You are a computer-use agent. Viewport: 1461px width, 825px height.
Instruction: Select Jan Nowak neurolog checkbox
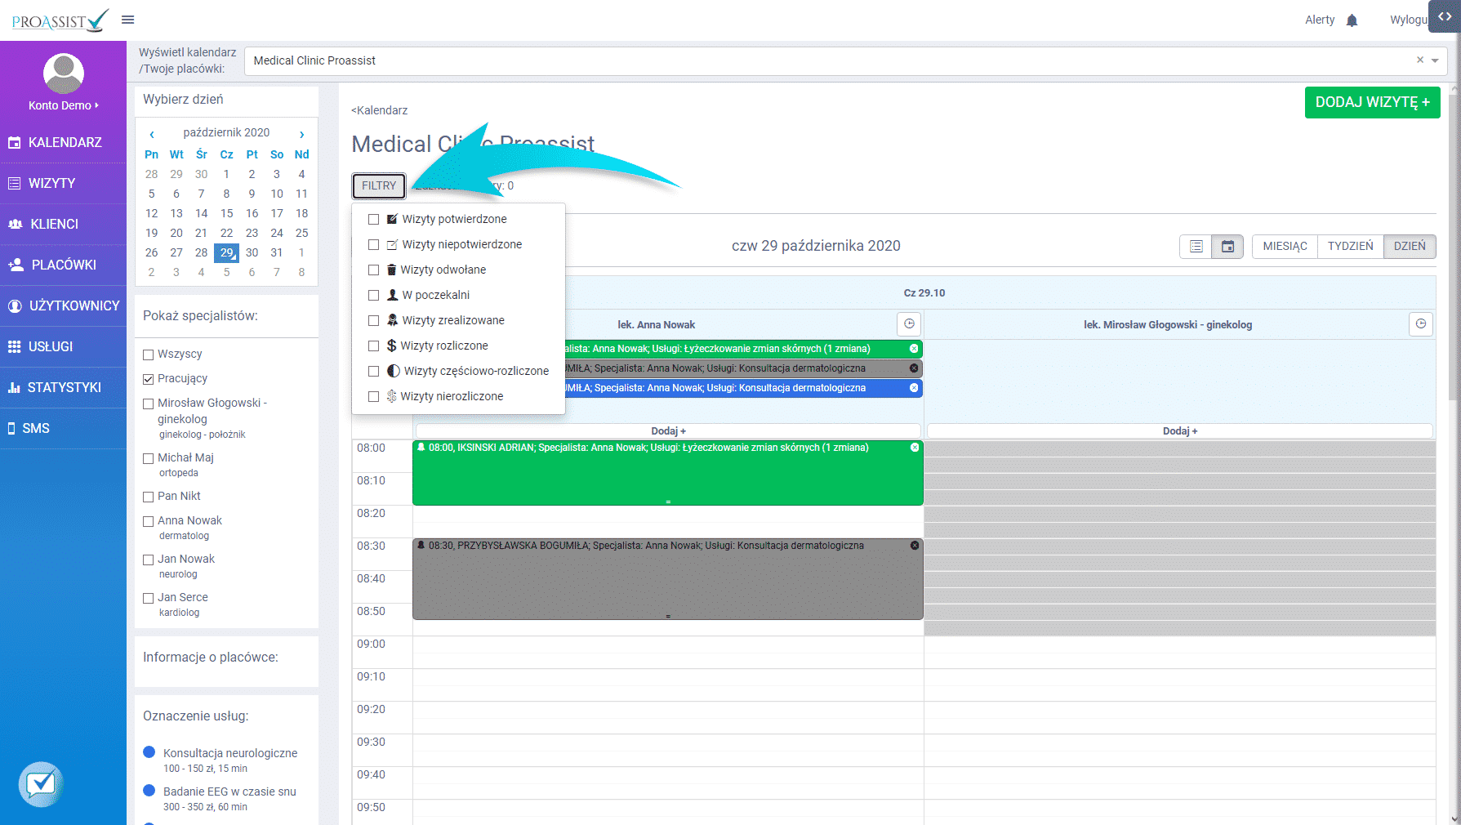[x=148, y=560]
